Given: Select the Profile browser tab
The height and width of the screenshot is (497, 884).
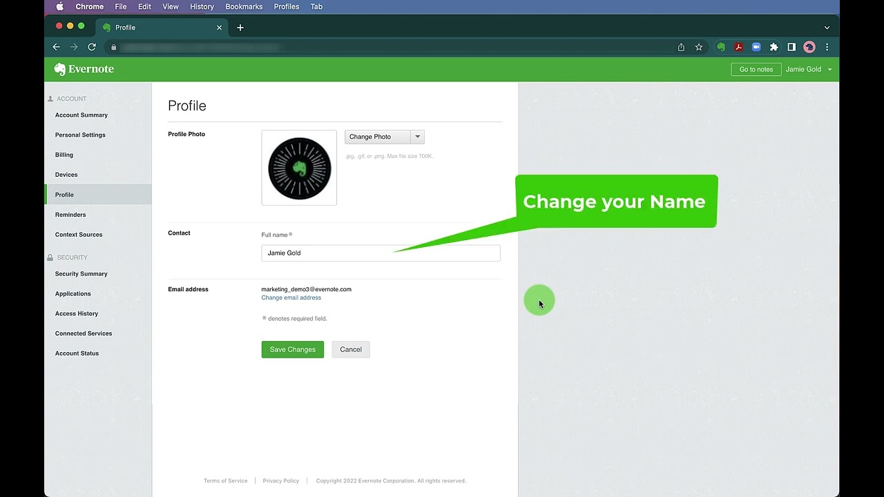Looking at the screenshot, I should pos(162,28).
